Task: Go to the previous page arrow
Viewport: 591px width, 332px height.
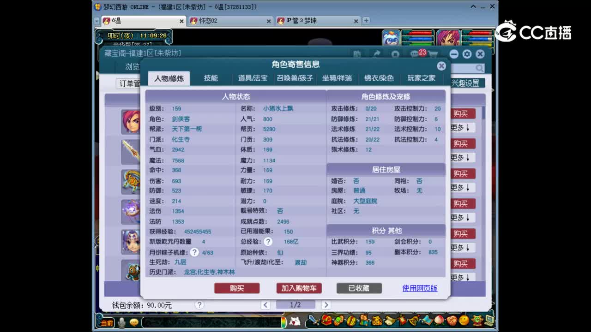Action: point(265,305)
